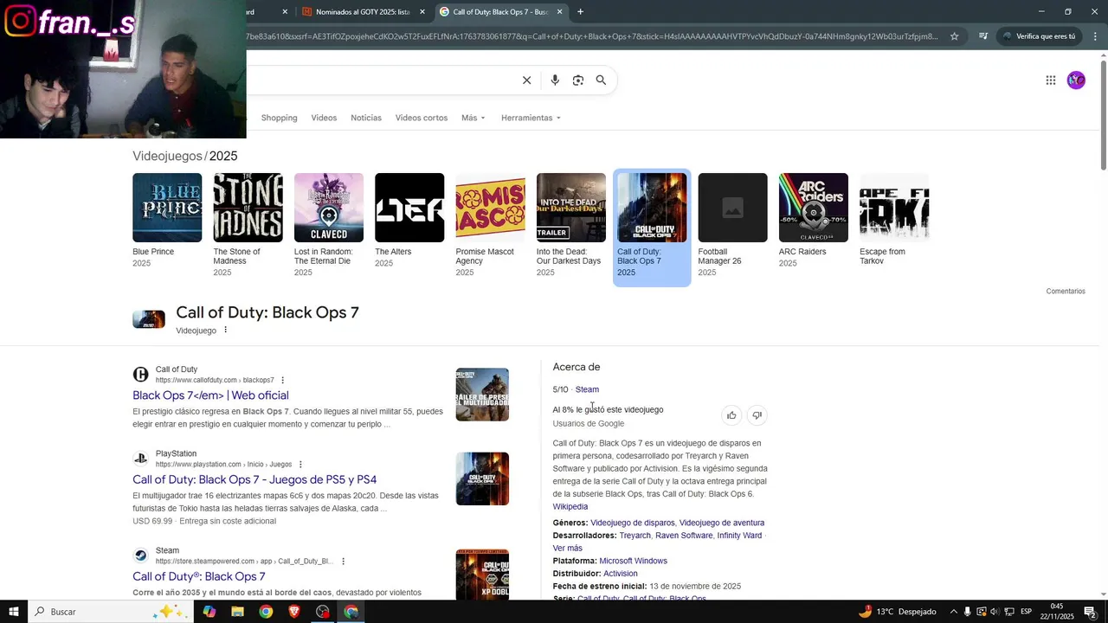Click the Microsoft Windows platform link

pyautogui.click(x=633, y=561)
